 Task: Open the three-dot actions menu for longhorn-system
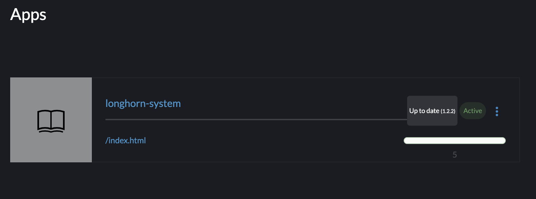[497, 111]
